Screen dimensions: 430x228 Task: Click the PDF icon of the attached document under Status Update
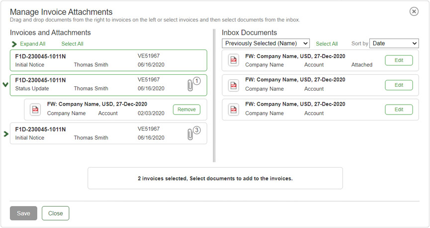(x=35, y=110)
